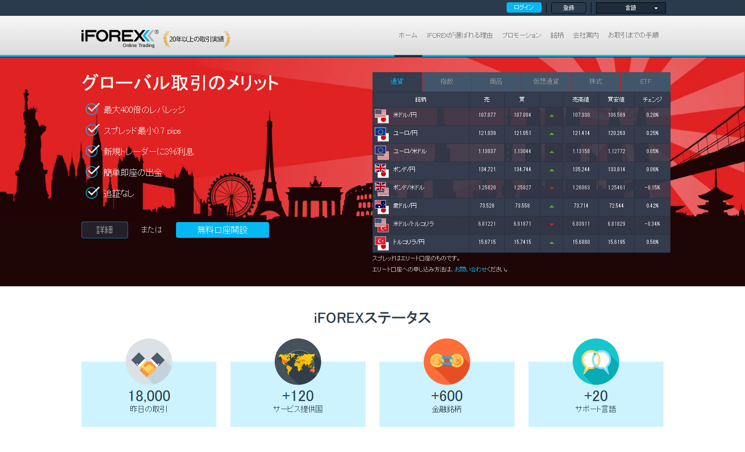Click checkmark icon beside 最大400倍のレバレッジ
Image resolution: width=745 pixels, height=452 pixels.
[93, 108]
